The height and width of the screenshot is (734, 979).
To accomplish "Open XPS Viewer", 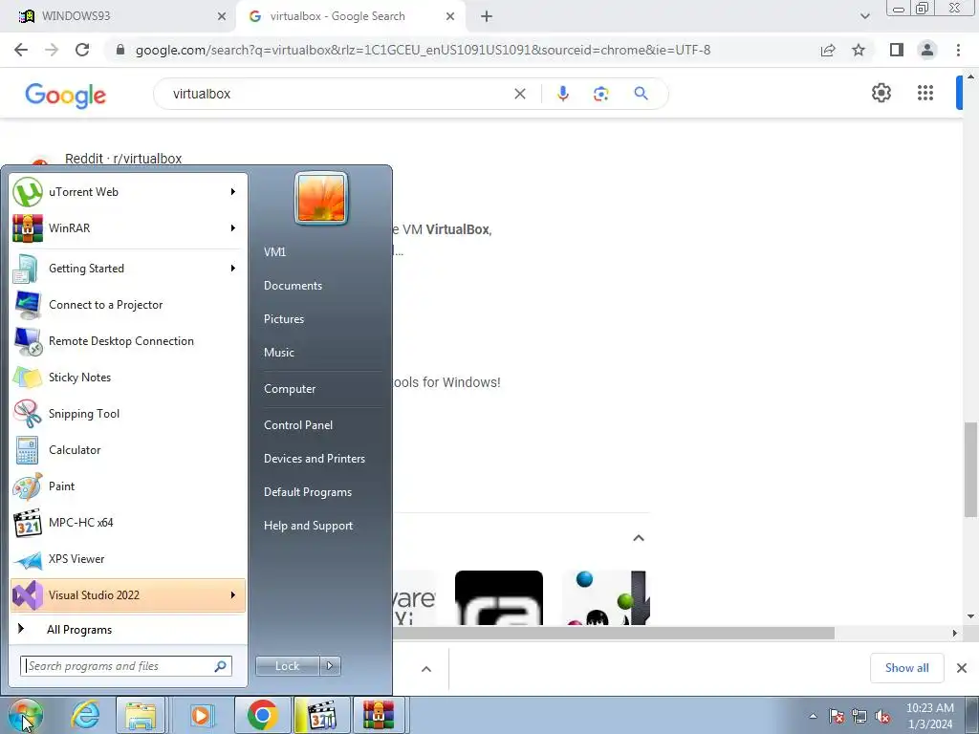I will pos(128,558).
